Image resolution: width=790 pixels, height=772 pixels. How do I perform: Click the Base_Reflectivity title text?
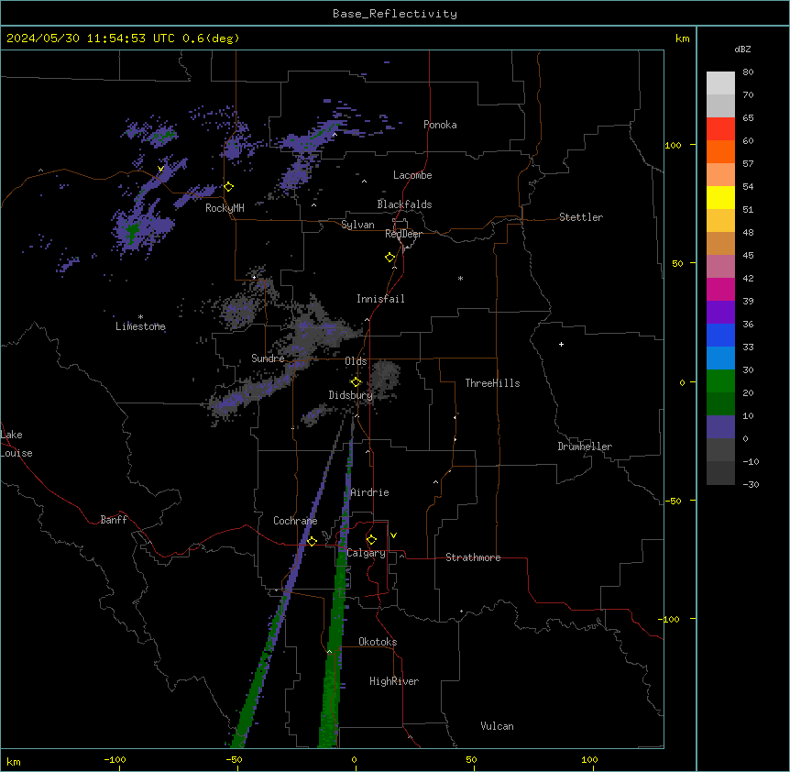coord(395,14)
